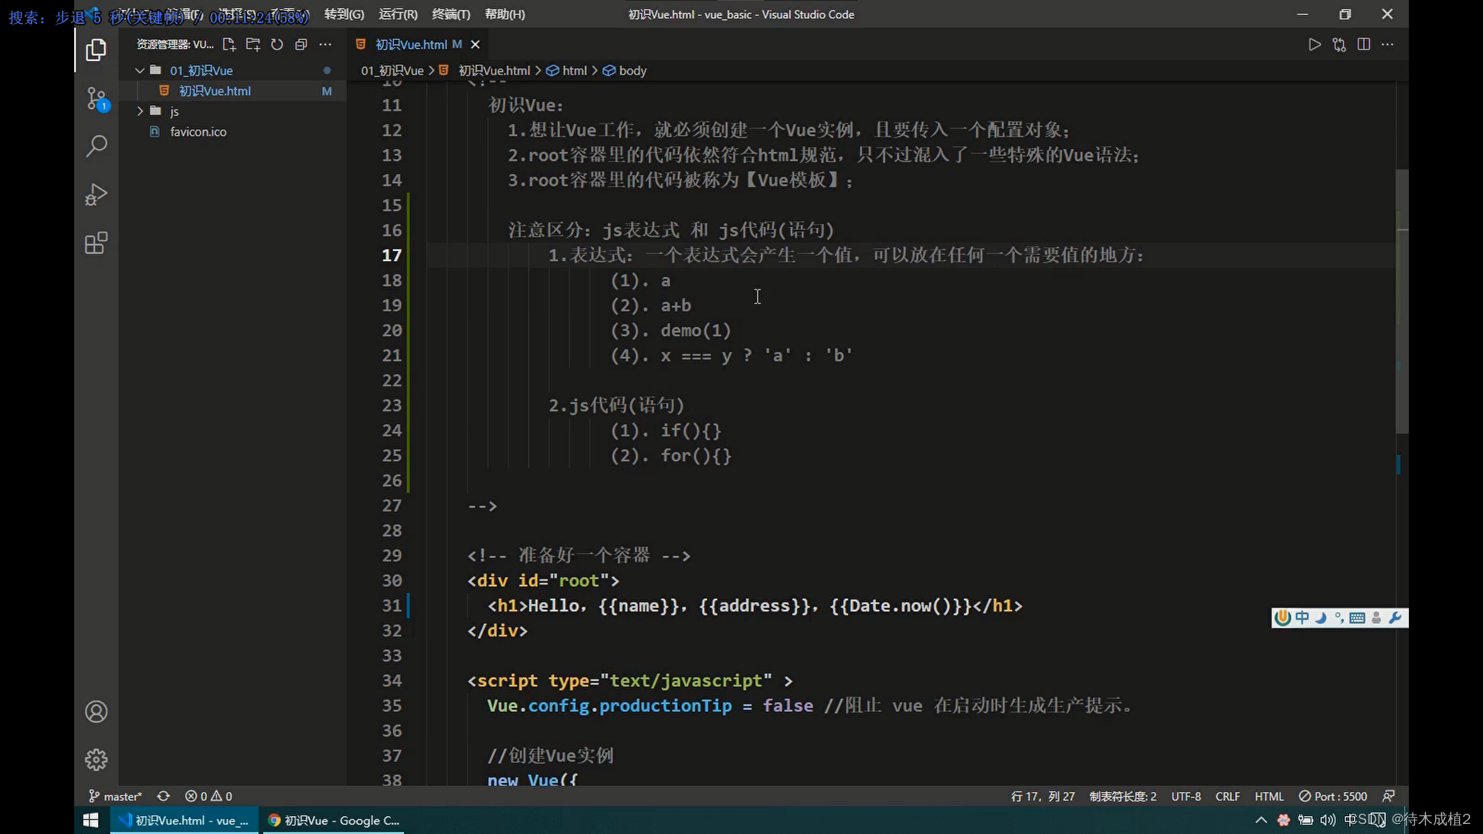
Task: Click the div id="root" opening tag
Action: (543, 581)
